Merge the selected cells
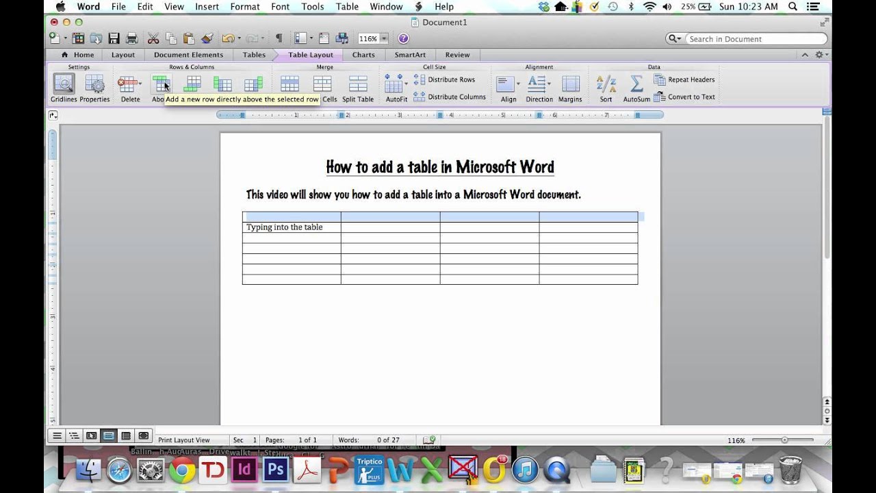876x493 pixels. (x=289, y=84)
